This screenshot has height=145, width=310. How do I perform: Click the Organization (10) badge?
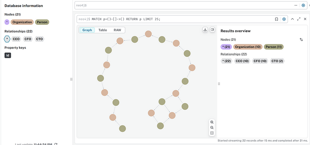coord(248,47)
